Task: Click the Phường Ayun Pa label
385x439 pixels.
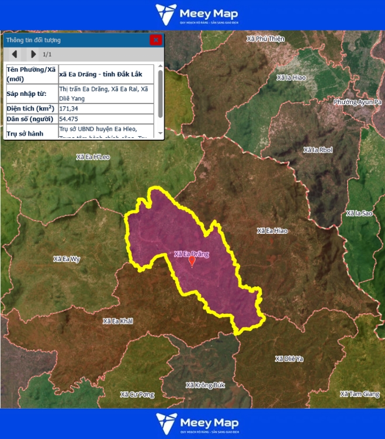Action: 358,102
